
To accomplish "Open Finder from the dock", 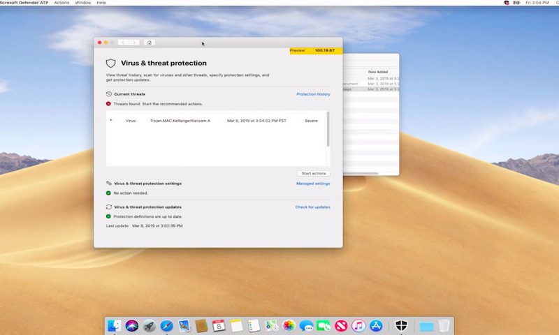I will pyautogui.click(x=115, y=325).
